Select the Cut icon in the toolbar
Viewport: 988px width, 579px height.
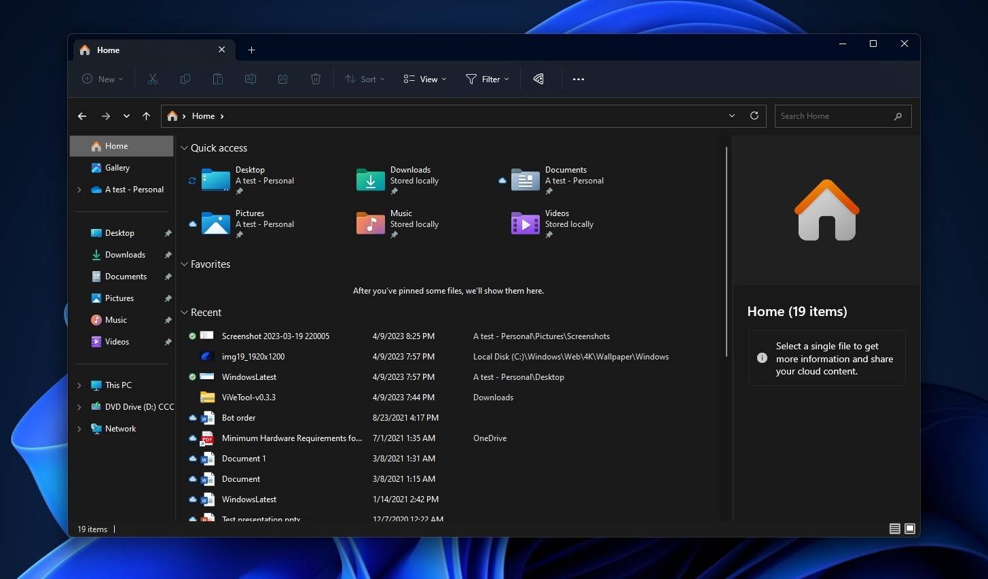coord(153,79)
